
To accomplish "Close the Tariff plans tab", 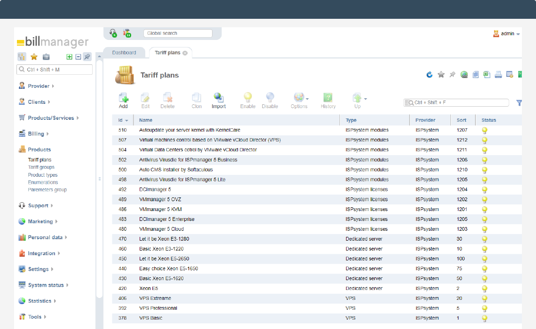I will pyautogui.click(x=185, y=53).
